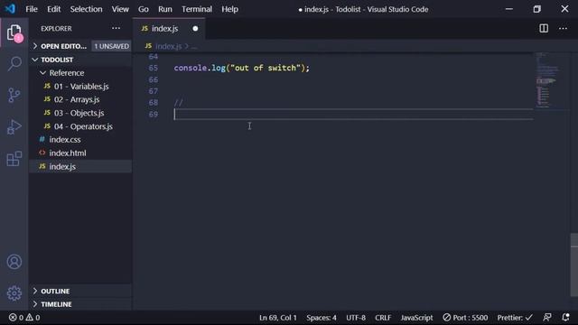Open the Selection menu
Viewport: 578px width, 325px height.
click(x=86, y=9)
